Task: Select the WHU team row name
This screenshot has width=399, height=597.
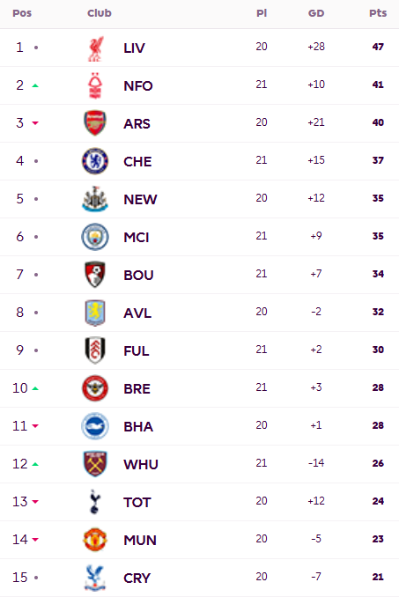Action: pyautogui.click(x=141, y=465)
